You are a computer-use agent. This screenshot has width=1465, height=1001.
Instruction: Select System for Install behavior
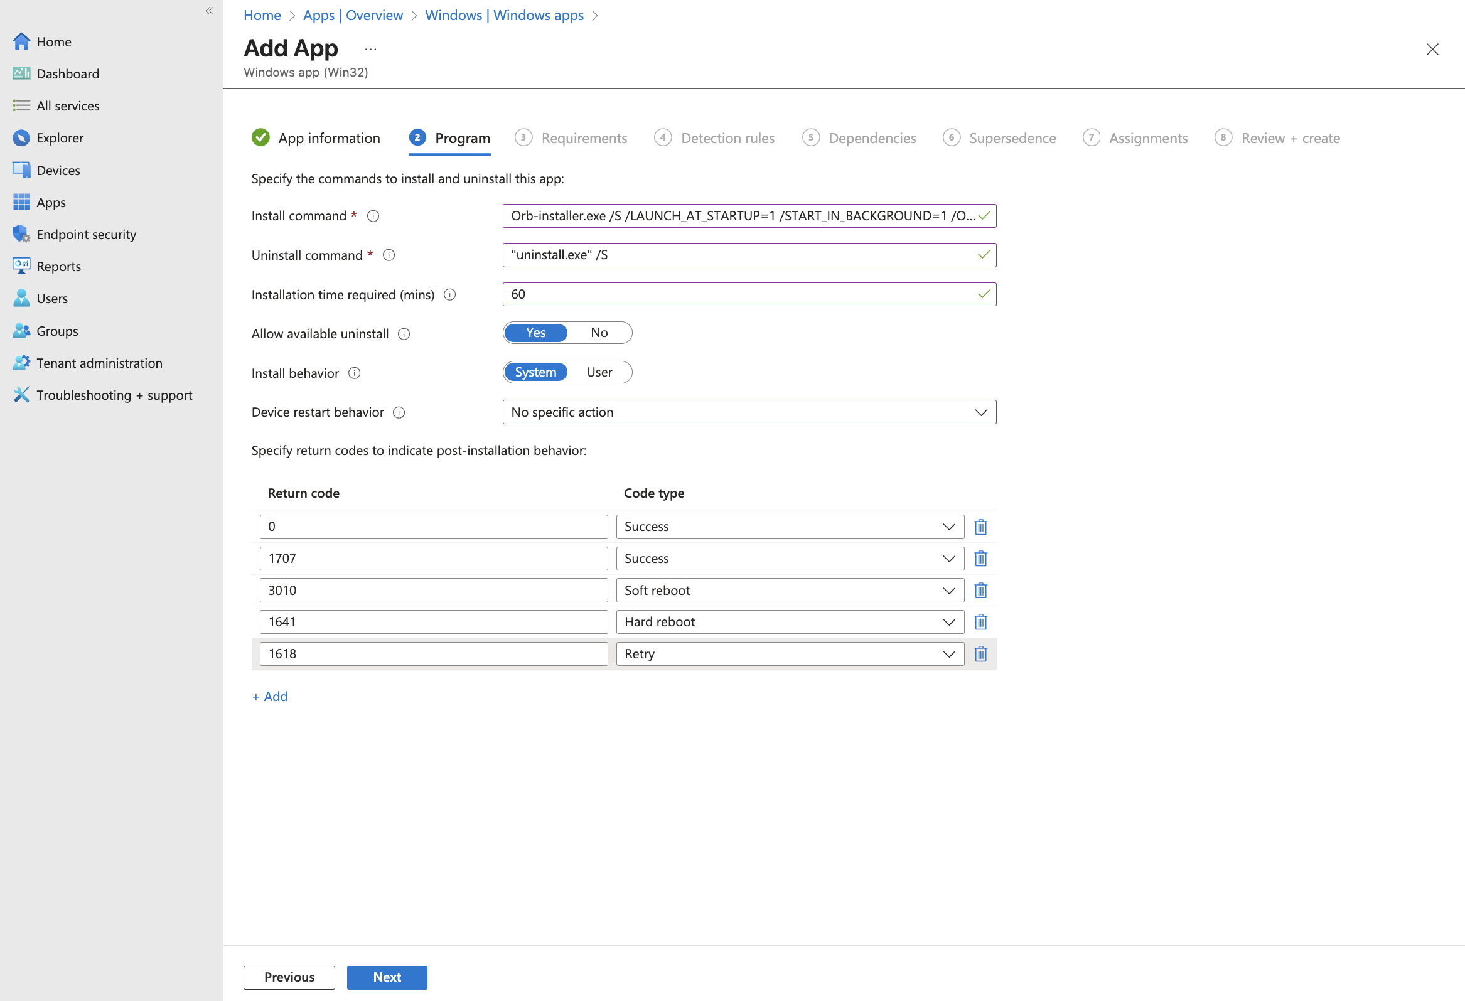point(535,373)
